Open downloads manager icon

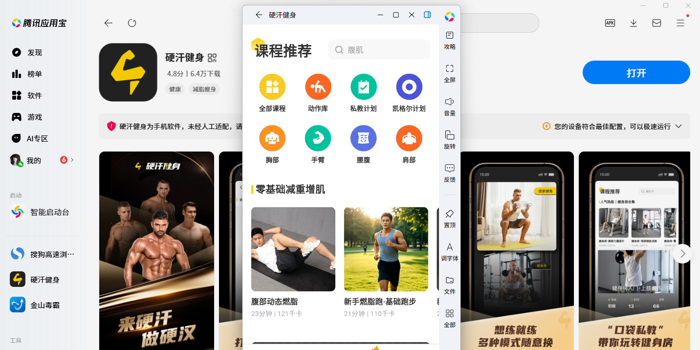(634, 23)
